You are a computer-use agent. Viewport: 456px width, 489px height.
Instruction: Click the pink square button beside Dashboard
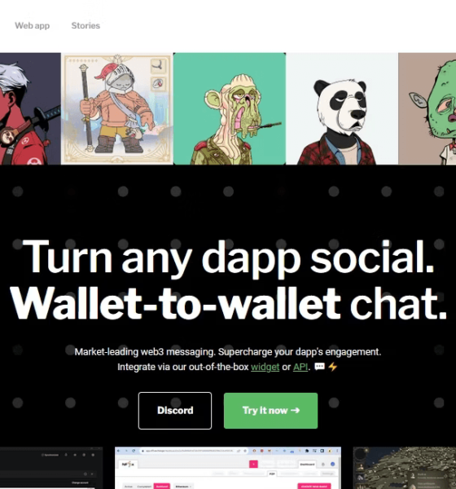click(253, 465)
